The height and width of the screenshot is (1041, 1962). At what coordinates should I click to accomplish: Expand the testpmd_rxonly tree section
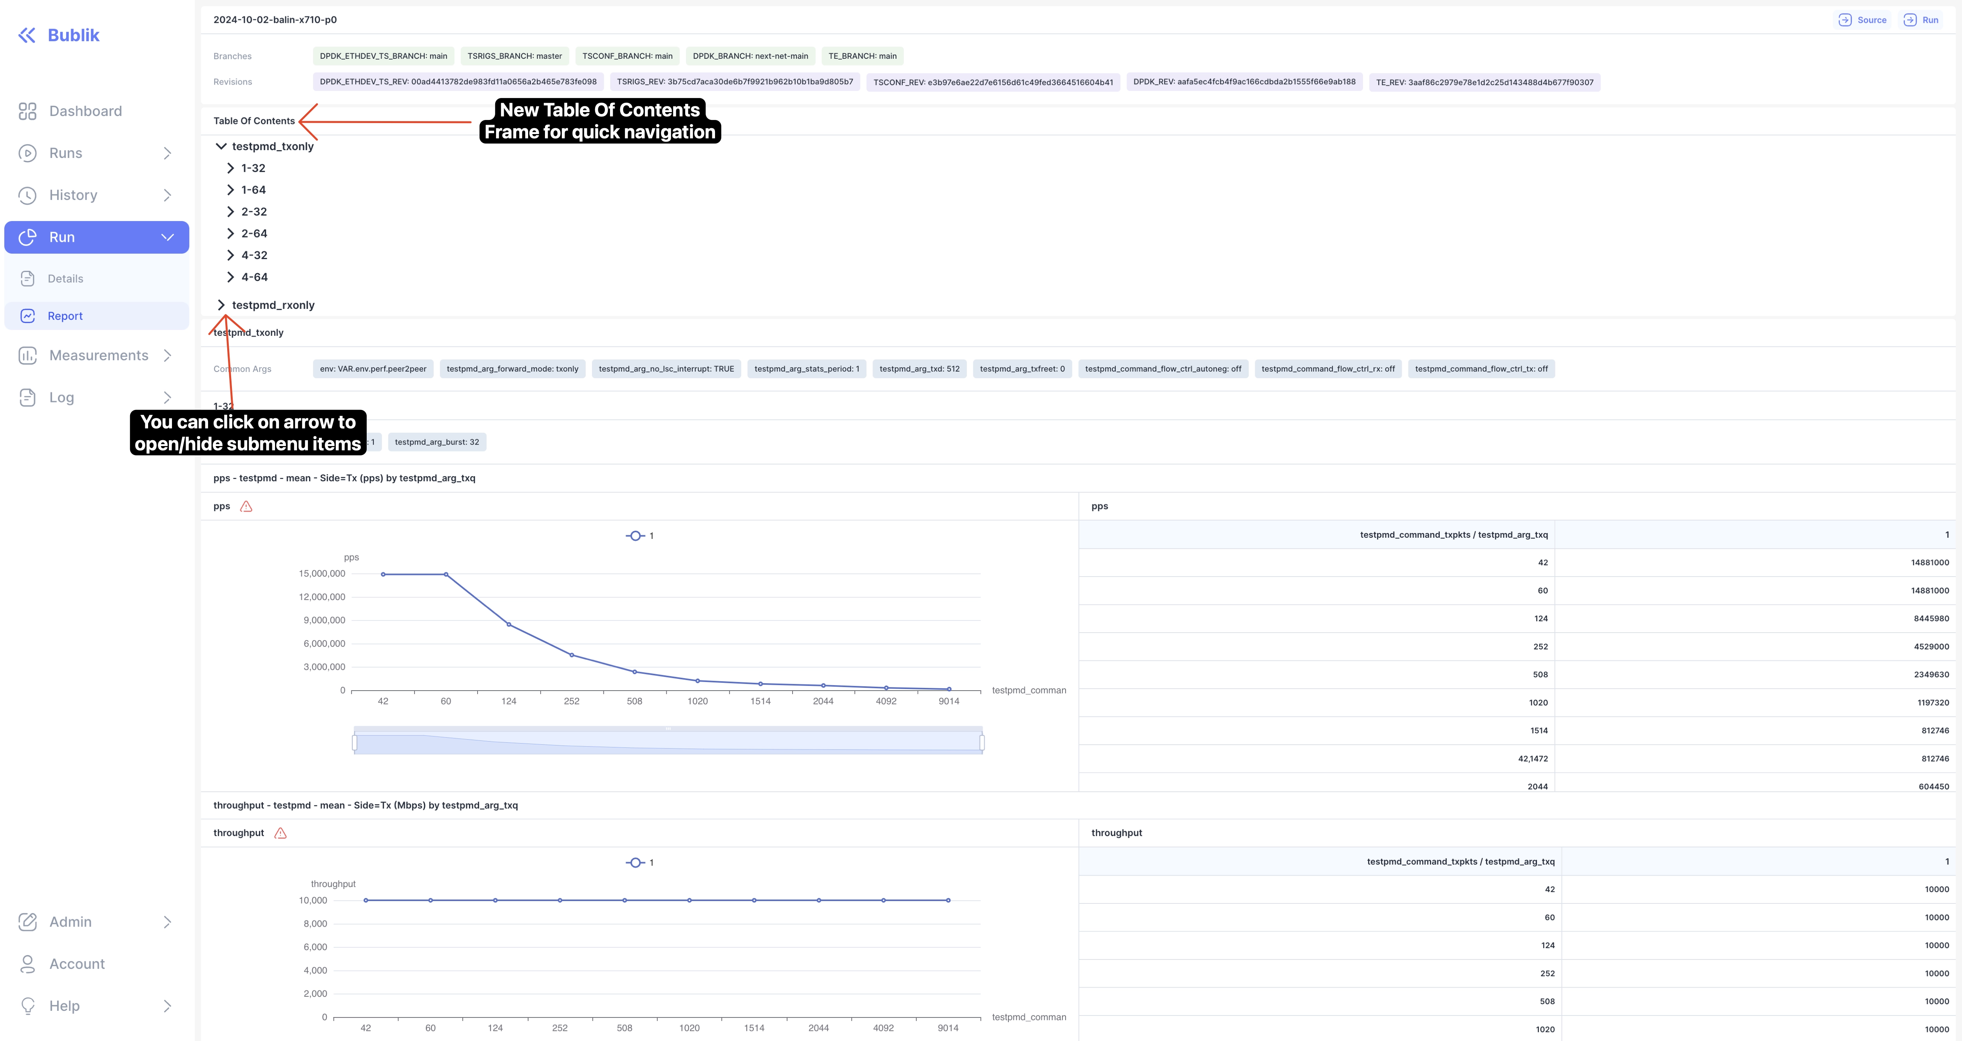(221, 305)
